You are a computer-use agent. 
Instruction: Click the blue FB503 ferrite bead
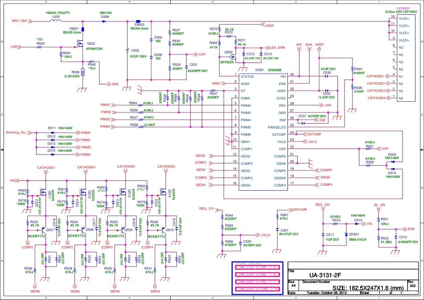(x=137, y=21)
